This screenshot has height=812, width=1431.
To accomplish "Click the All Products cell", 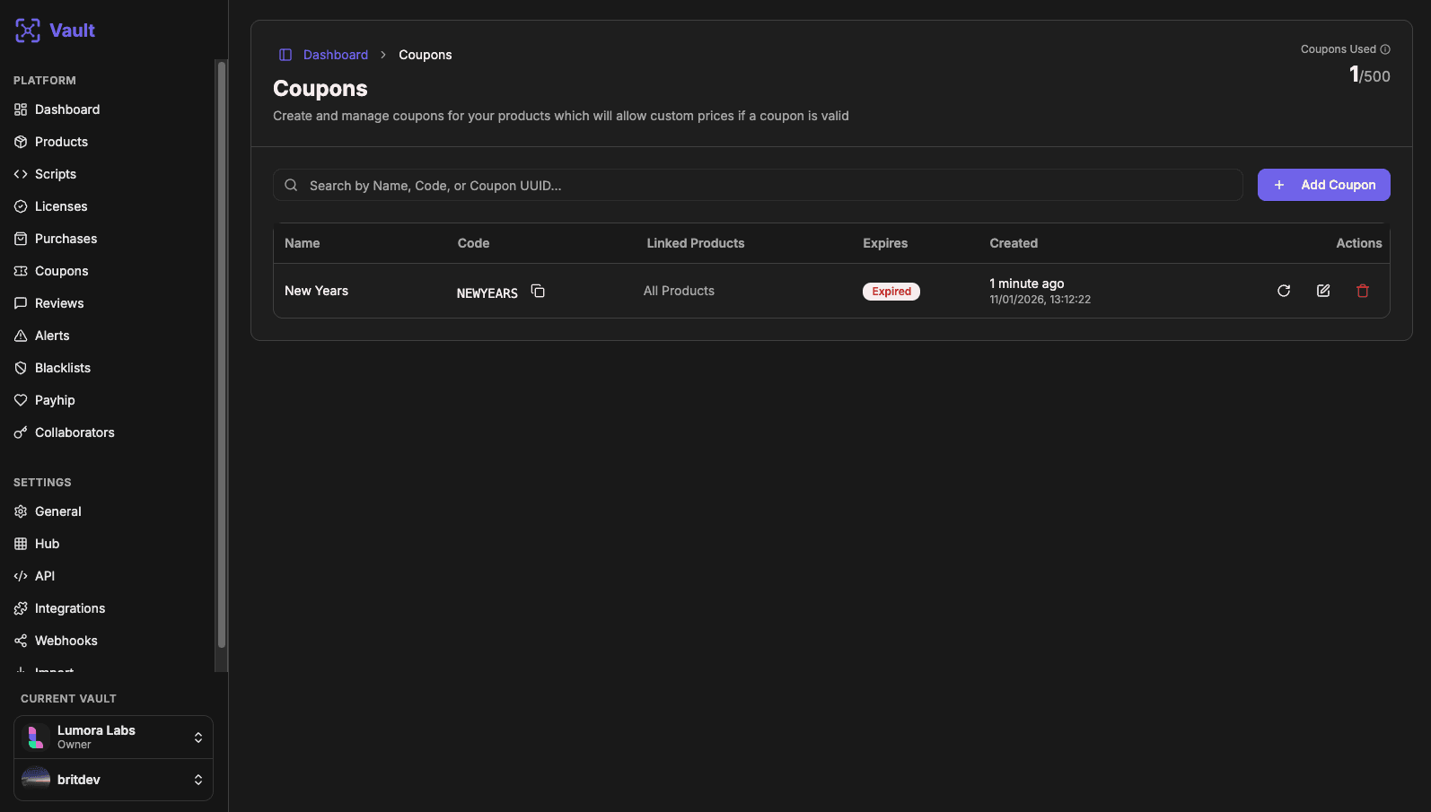I will (679, 291).
